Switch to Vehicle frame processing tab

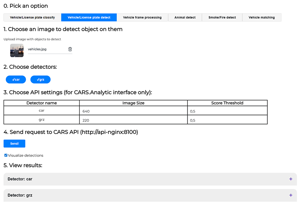tap(142, 17)
